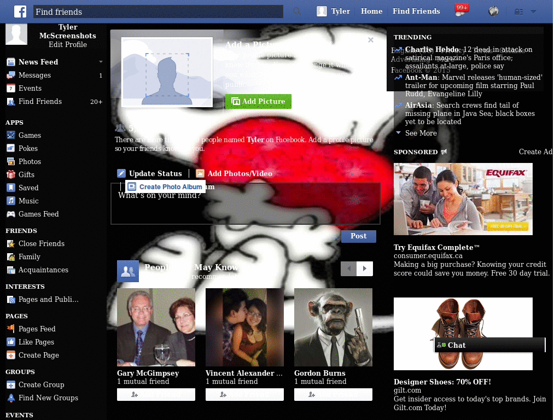This screenshot has height=420, width=560.
Task: Open the account menu dropdown arrow
Action: pyautogui.click(x=533, y=12)
